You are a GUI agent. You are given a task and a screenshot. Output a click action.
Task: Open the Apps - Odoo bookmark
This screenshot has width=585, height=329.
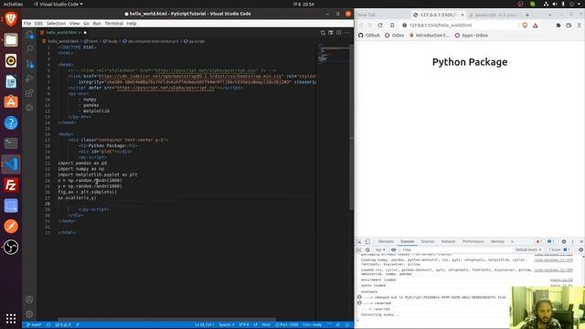tap(472, 36)
